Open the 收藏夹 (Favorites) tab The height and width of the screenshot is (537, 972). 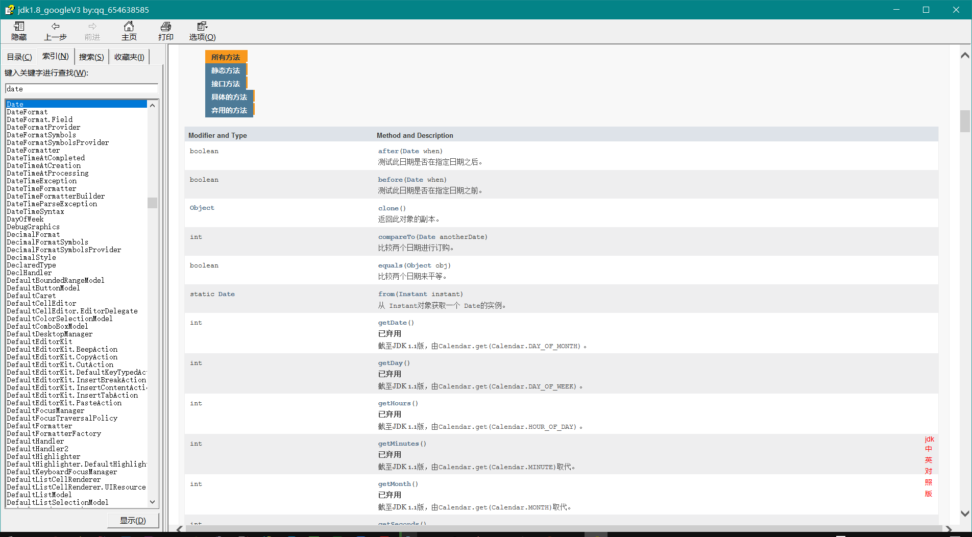[129, 57]
